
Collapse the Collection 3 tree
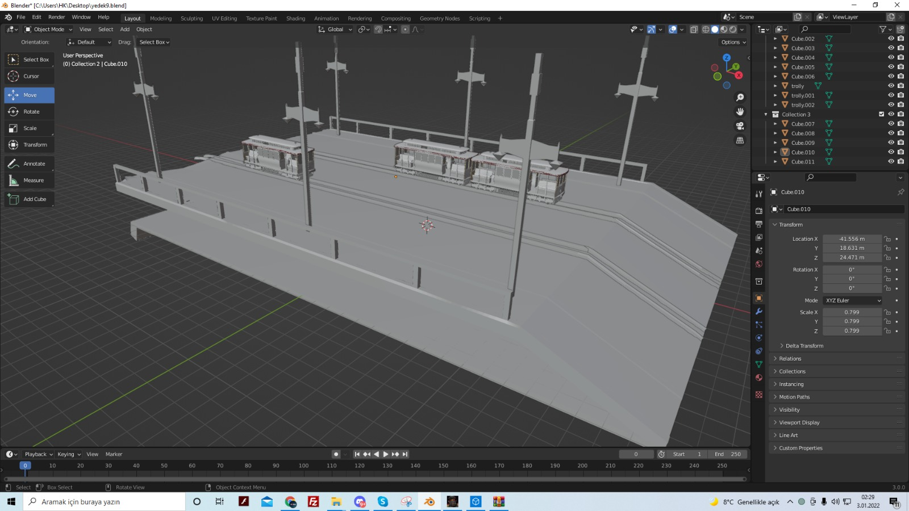click(766, 115)
